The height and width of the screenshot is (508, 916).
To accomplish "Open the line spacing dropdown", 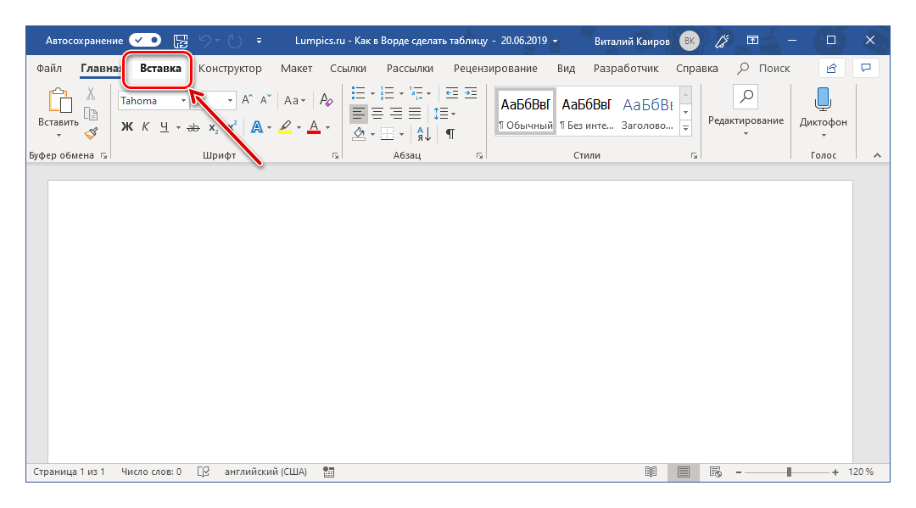I will (x=444, y=113).
